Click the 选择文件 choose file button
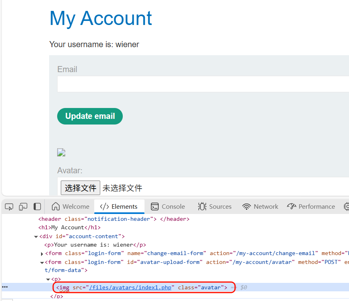 (81, 188)
